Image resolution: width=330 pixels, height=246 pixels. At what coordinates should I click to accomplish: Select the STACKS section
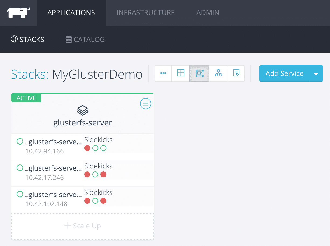click(27, 40)
